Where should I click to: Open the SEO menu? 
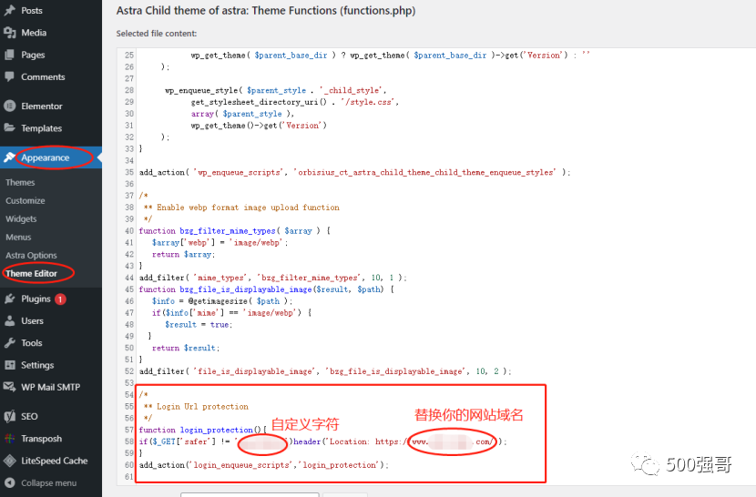(x=29, y=416)
